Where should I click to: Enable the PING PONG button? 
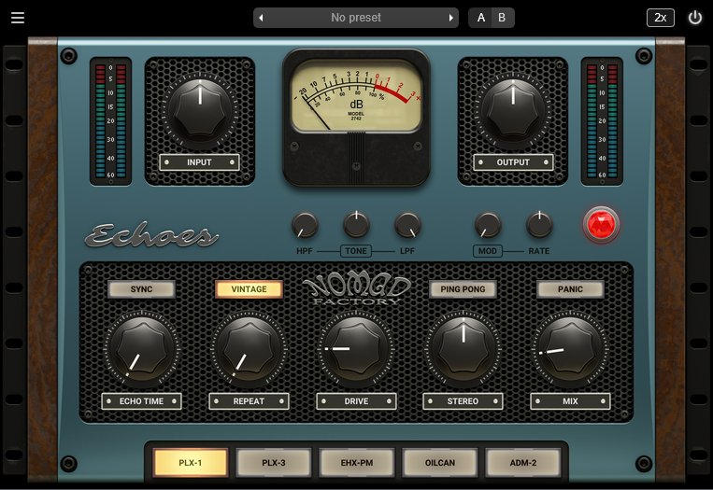tap(463, 289)
